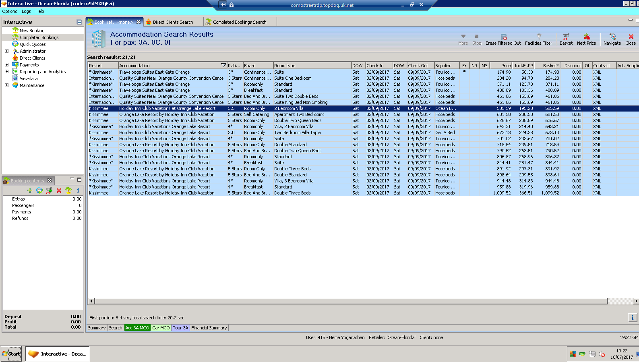Screen dimensions: 639x362
Task: Open Quick Quotes in the tree
Action: (x=33, y=44)
